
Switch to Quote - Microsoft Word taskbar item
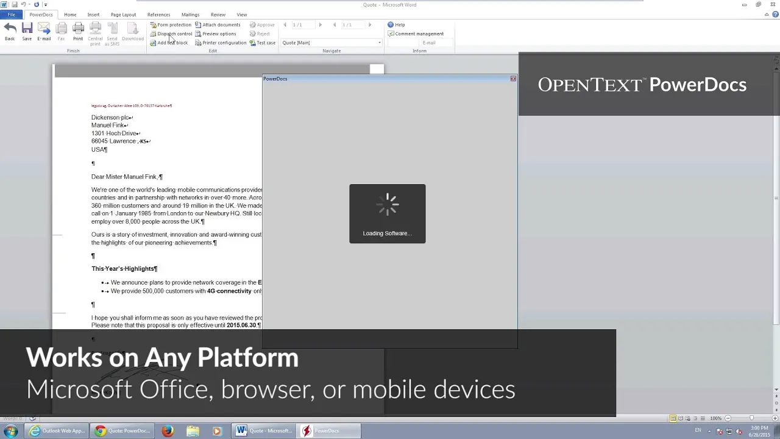[264, 431]
